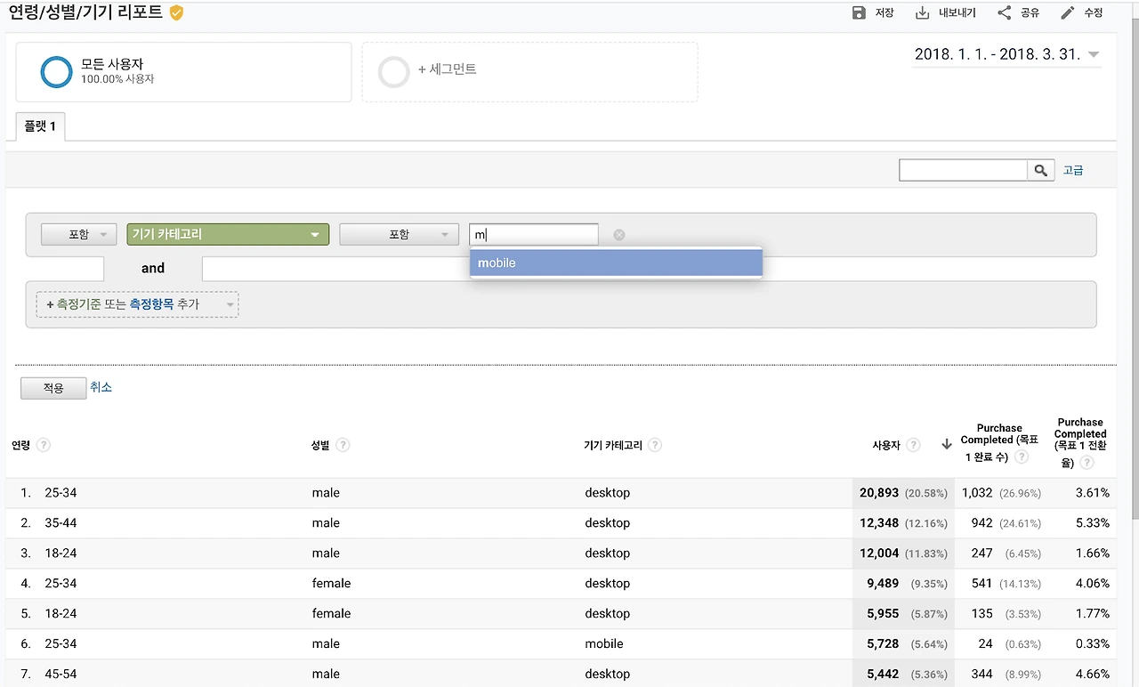1139x687 pixels.
Task: Click the 12,004 users value
Action: coord(879,554)
